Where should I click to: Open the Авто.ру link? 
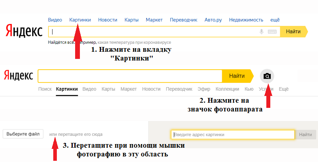point(213,20)
